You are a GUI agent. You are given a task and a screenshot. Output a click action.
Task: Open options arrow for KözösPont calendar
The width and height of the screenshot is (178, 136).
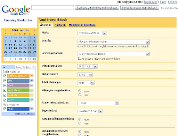(x=32, y=90)
